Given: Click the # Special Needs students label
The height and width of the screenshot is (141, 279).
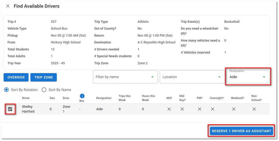Looking at the screenshot, I should (x=113, y=56).
